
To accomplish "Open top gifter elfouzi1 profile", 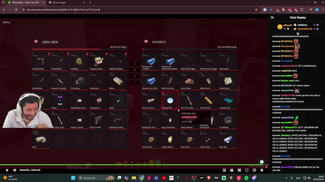I will [x=288, y=25].
